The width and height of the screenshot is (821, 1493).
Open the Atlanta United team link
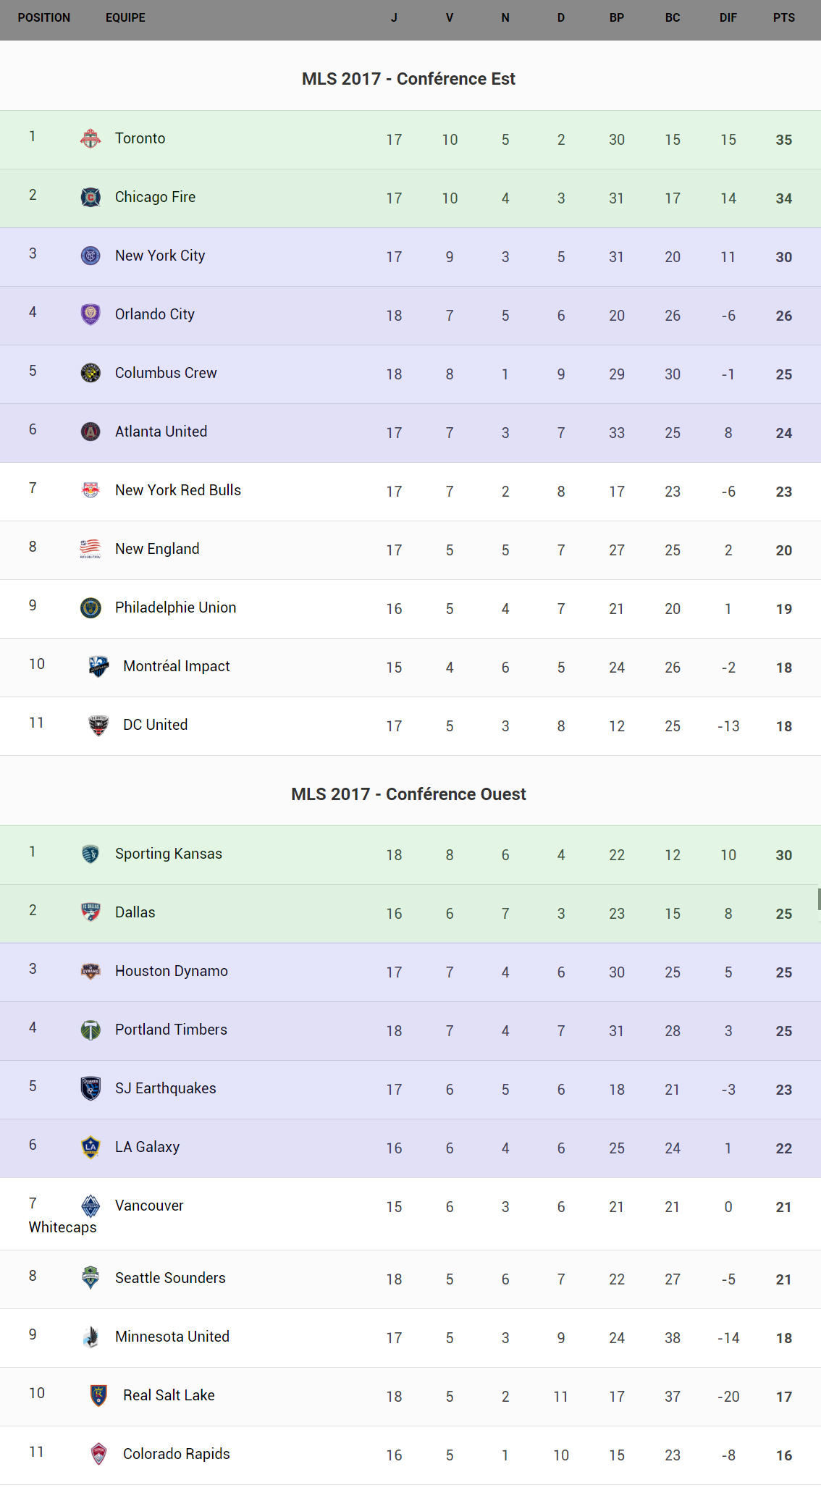(x=161, y=432)
